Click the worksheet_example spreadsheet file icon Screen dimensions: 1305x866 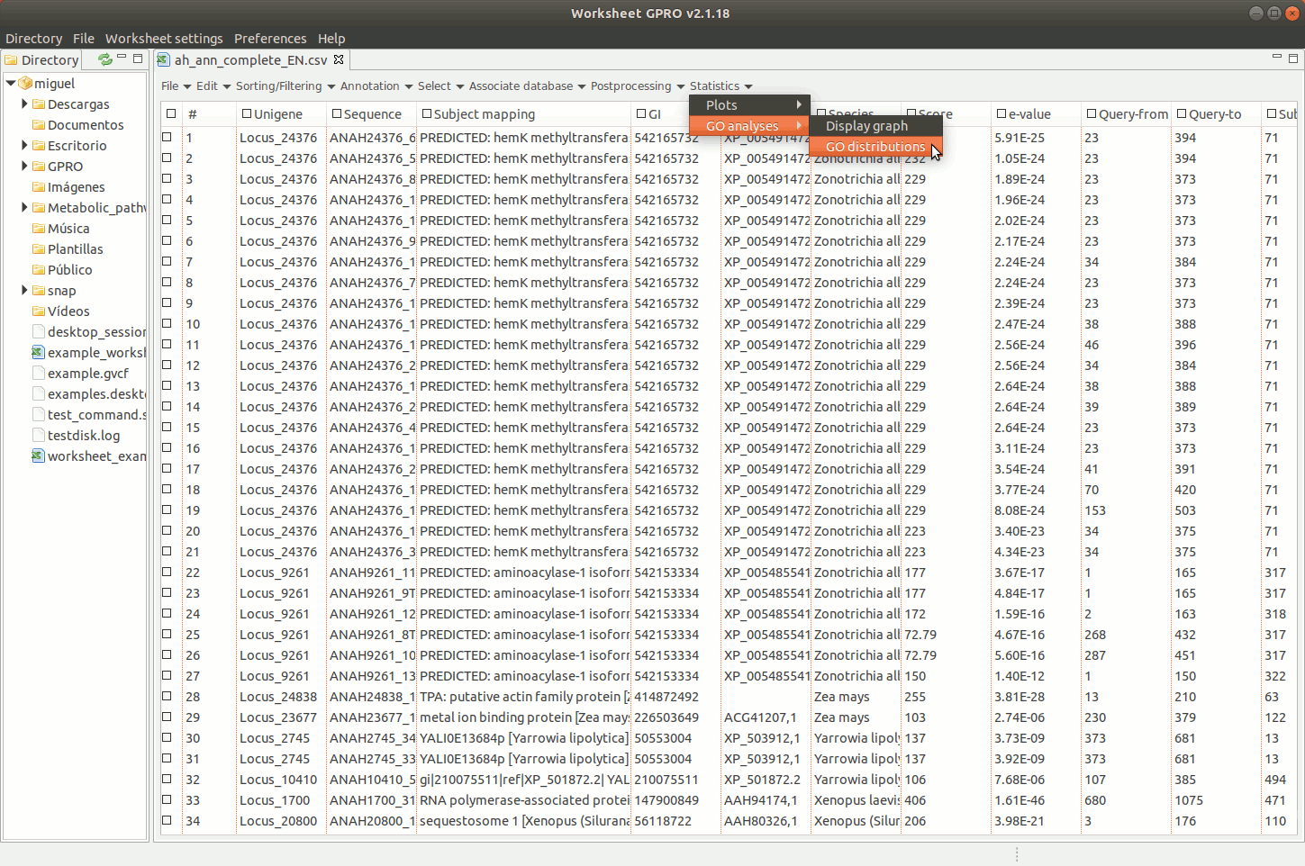(39, 456)
